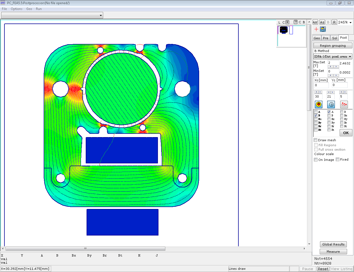Check the By checkbox in arrows column
The width and height of the screenshot is (354, 272).
[x=342, y=119]
